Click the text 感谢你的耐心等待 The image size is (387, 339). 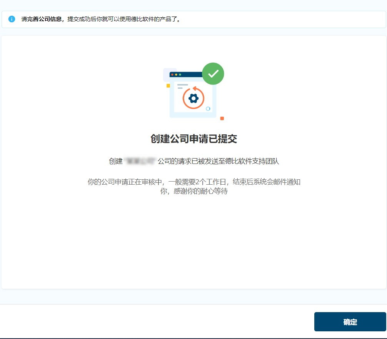[x=200, y=191]
